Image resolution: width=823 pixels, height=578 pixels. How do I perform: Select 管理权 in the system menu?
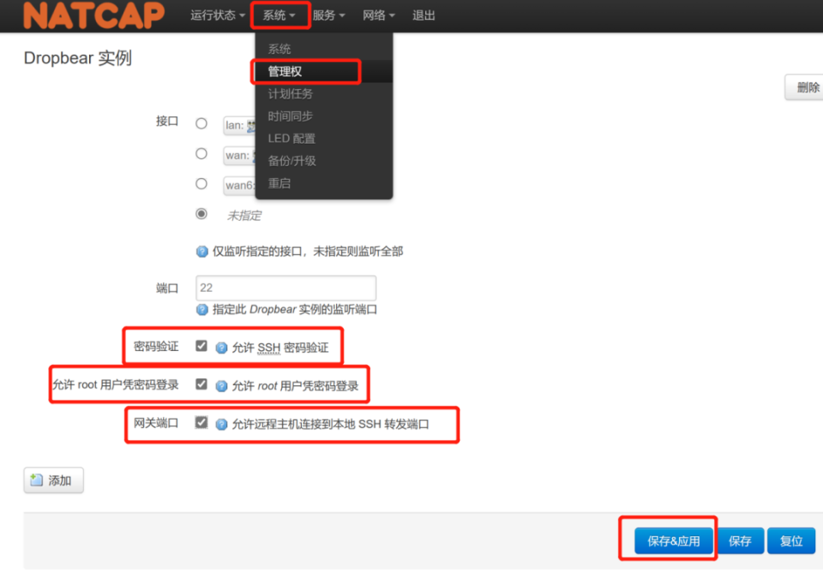click(x=324, y=71)
